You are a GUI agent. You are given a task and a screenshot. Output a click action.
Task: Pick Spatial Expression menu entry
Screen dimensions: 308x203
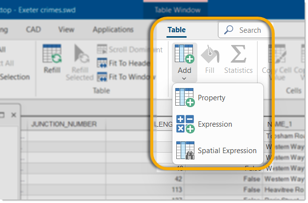[217, 151]
